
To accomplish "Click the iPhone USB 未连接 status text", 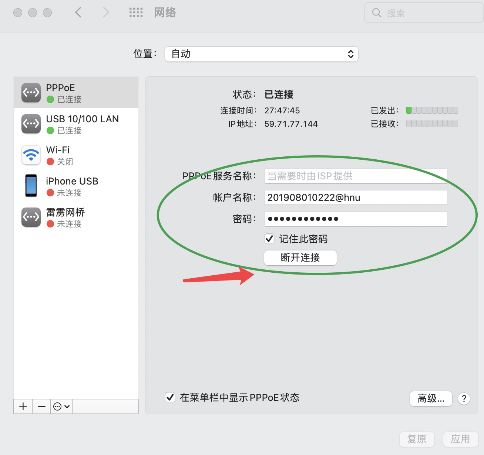I will [69, 193].
